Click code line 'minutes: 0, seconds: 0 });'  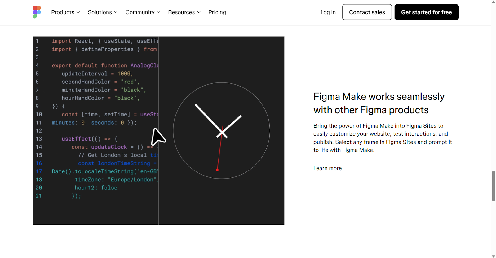coord(94,123)
